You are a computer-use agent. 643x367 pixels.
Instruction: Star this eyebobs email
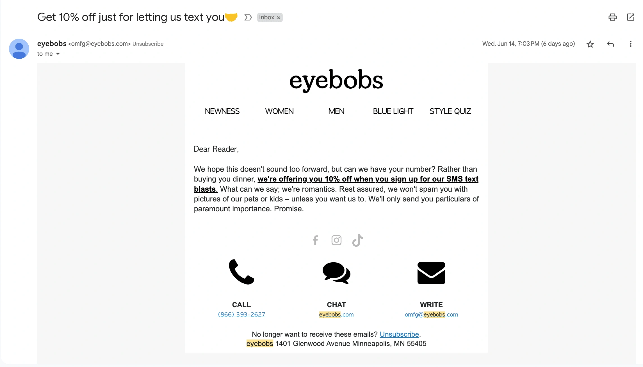590,44
